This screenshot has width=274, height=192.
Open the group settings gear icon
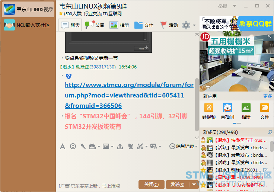186,25
